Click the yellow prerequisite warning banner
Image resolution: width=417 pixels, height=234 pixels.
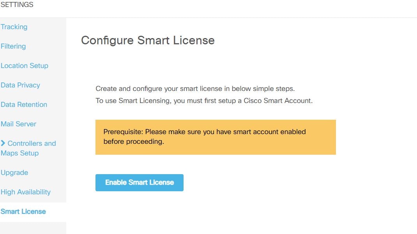(216, 137)
